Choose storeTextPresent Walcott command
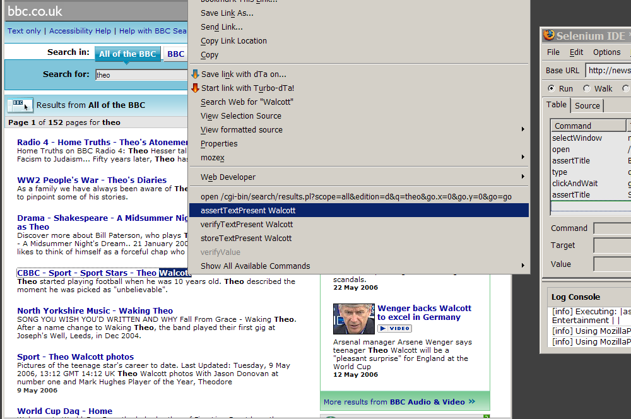 [359, 239]
